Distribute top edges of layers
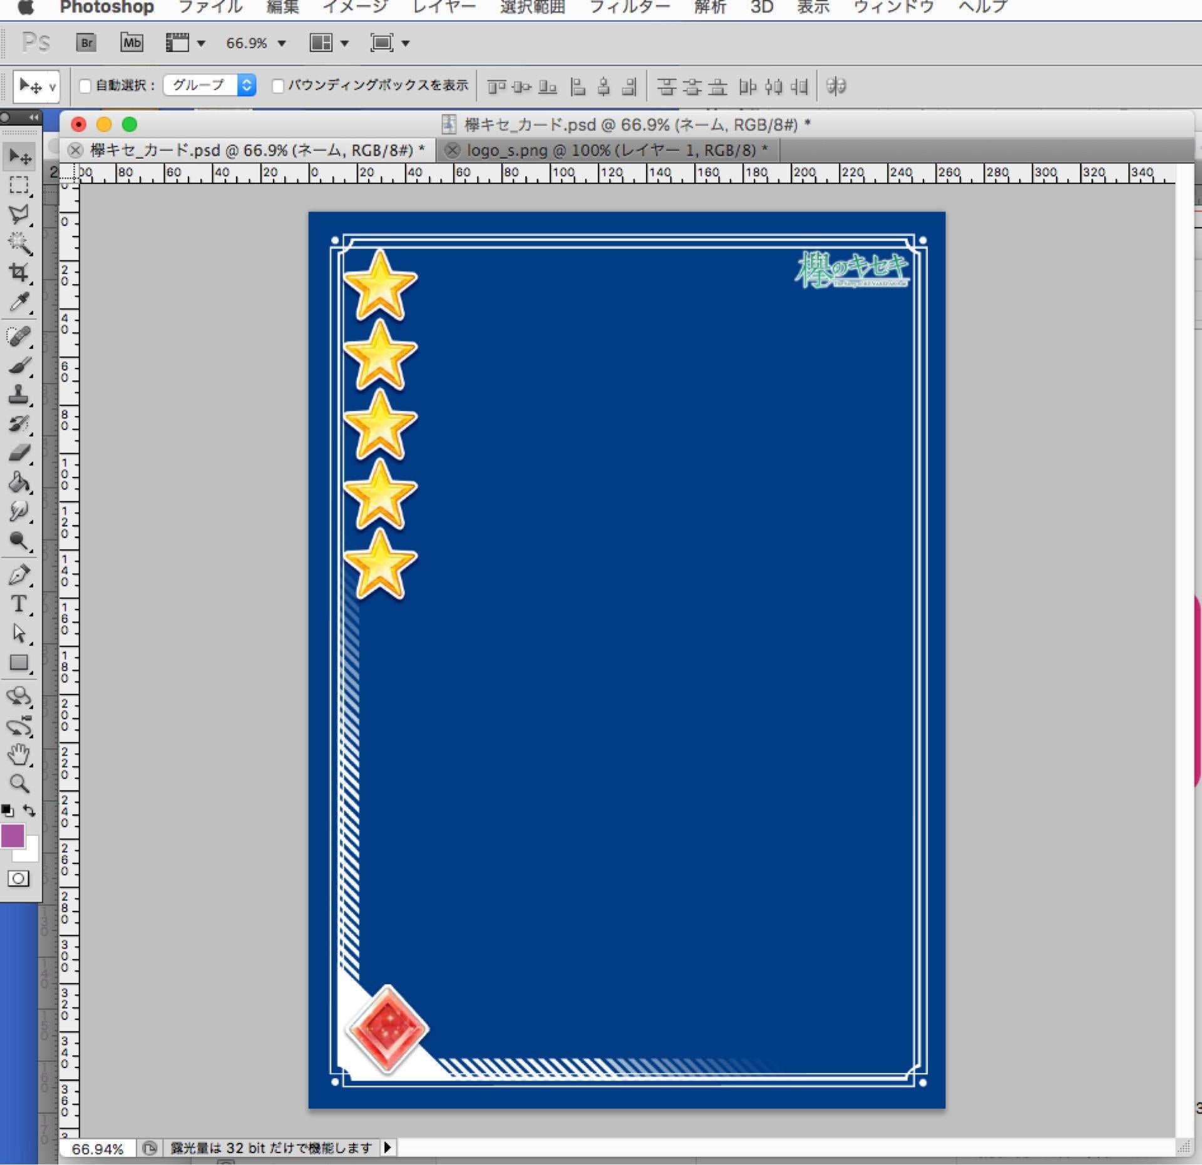 (667, 86)
